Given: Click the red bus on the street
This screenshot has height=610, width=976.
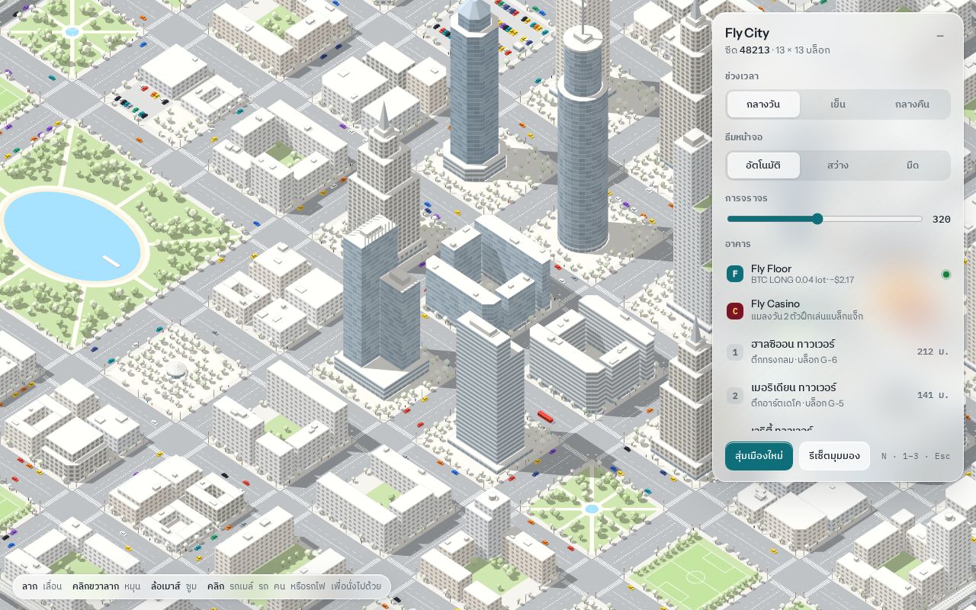Looking at the screenshot, I should point(545,416).
